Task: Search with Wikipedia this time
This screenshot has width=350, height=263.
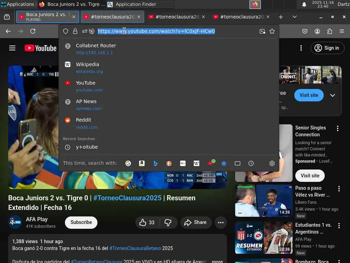Action: pos(197,163)
